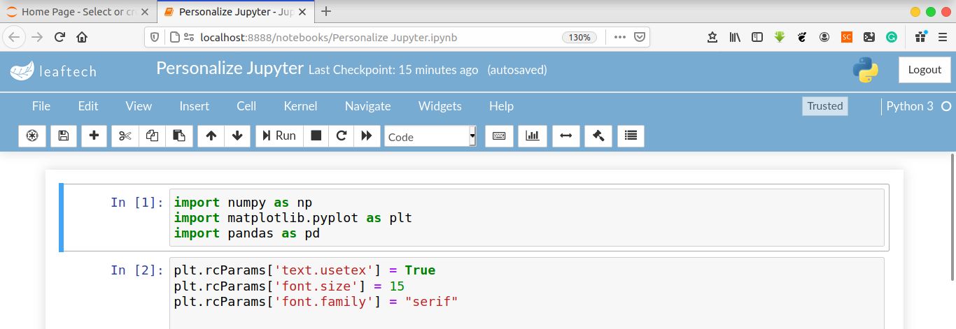This screenshot has width=956, height=329.
Task: Toggle the notebook Trusted status
Action: 824,106
